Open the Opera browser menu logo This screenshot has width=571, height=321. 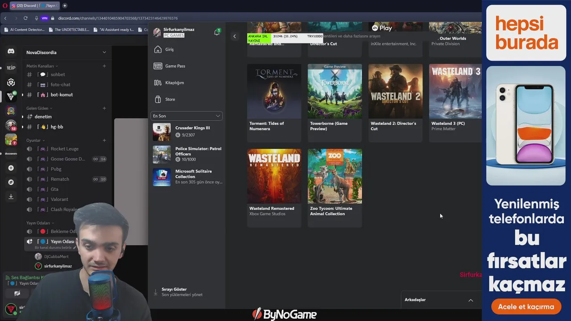(5, 6)
